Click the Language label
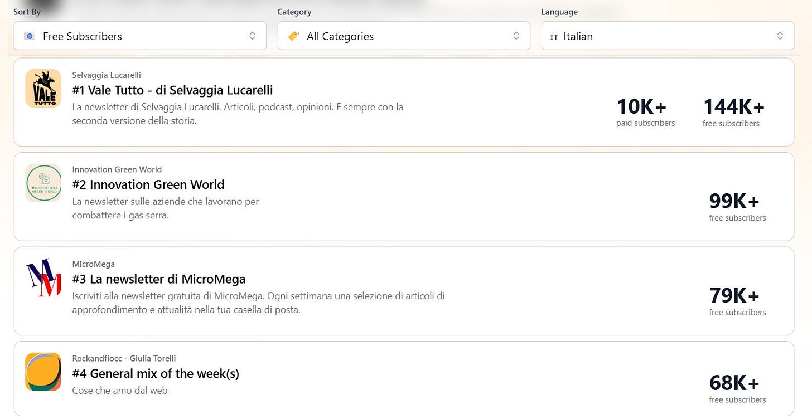The height and width of the screenshot is (419, 812). tap(559, 12)
